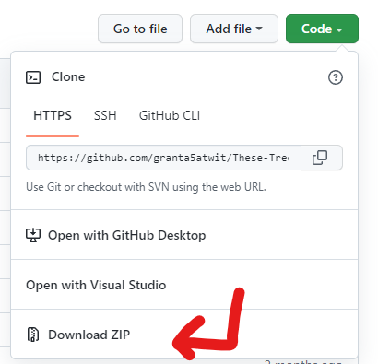Click the ZIP file icon
The height and width of the screenshot is (364, 378).
coord(33,335)
